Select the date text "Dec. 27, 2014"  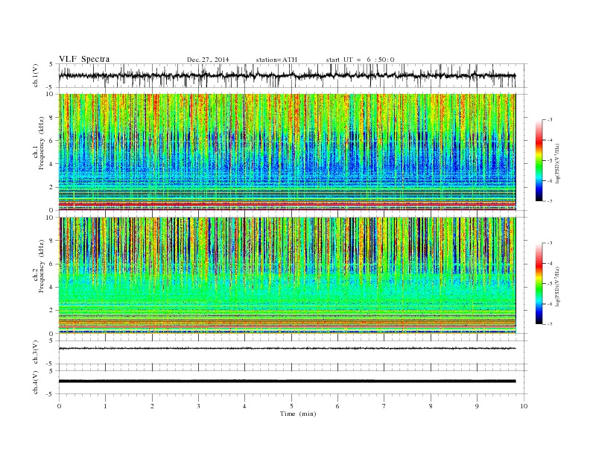coord(208,60)
